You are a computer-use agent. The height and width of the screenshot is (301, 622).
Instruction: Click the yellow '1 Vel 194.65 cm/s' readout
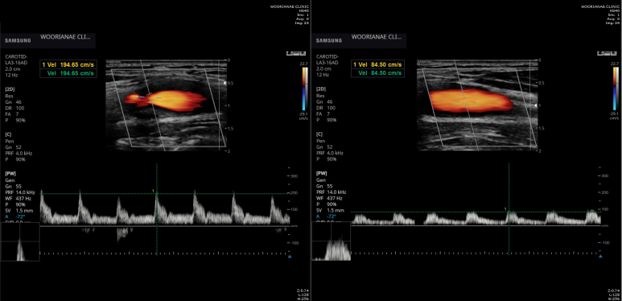68,64
